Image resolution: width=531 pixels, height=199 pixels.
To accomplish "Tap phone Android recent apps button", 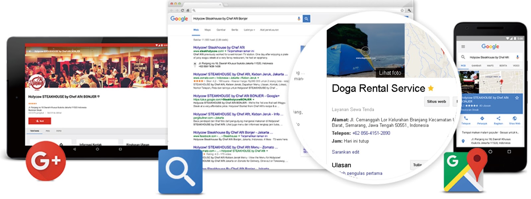I will coord(509,152).
